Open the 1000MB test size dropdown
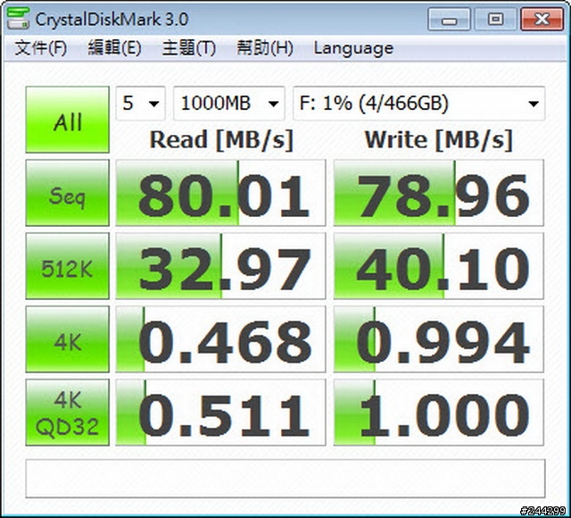Viewport: 571px width, 518px height. 229,104
